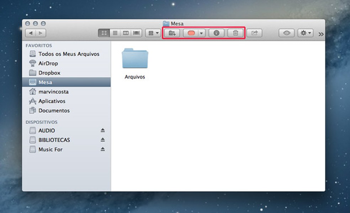Open the label color dropdown arrow

coord(202,33)
